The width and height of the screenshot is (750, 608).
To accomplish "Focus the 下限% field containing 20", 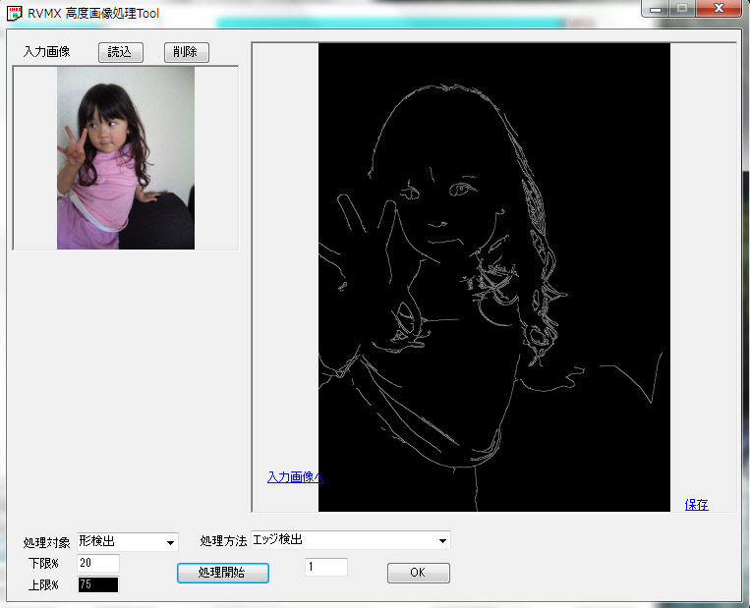I will coord(97,564).
